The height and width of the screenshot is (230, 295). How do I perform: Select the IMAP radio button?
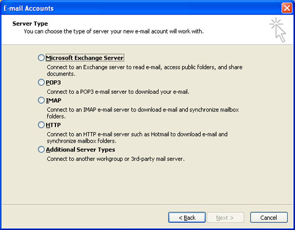tap(41, 100)
